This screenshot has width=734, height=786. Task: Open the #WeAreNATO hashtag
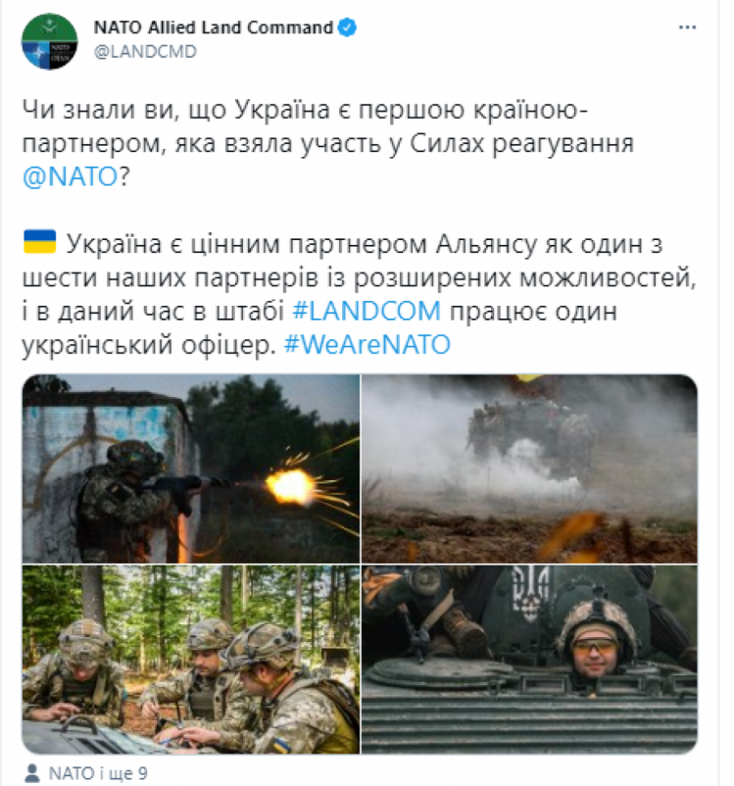click(x=367, y=344)
